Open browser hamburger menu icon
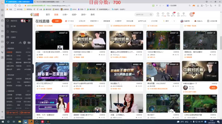This screenshot has height=124, width=222. (220, 6)
